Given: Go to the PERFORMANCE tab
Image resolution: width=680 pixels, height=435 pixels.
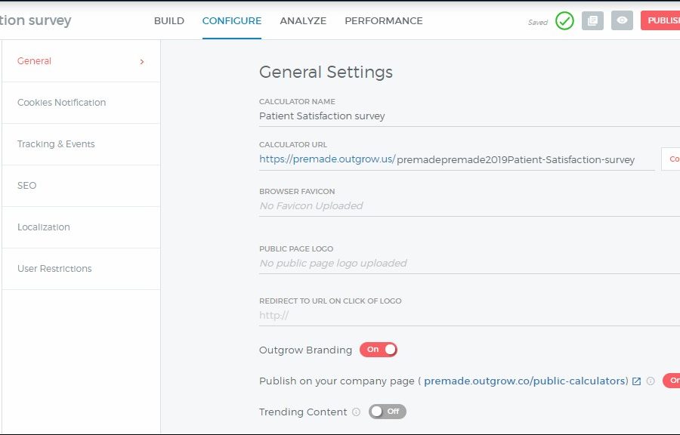Looking at the screenshot, I should [384, 21].
